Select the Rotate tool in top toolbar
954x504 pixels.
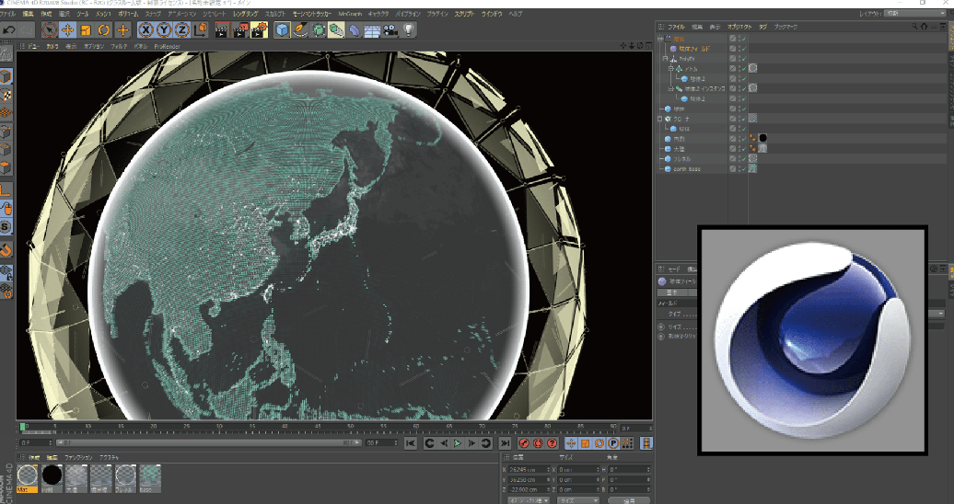pos(104,29)
